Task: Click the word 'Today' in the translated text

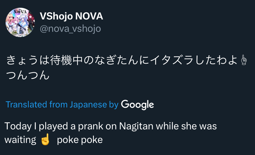Action: coord(18,126)
